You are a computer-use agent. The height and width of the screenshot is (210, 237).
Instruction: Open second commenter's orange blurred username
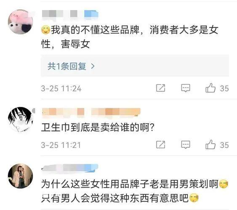91,113
